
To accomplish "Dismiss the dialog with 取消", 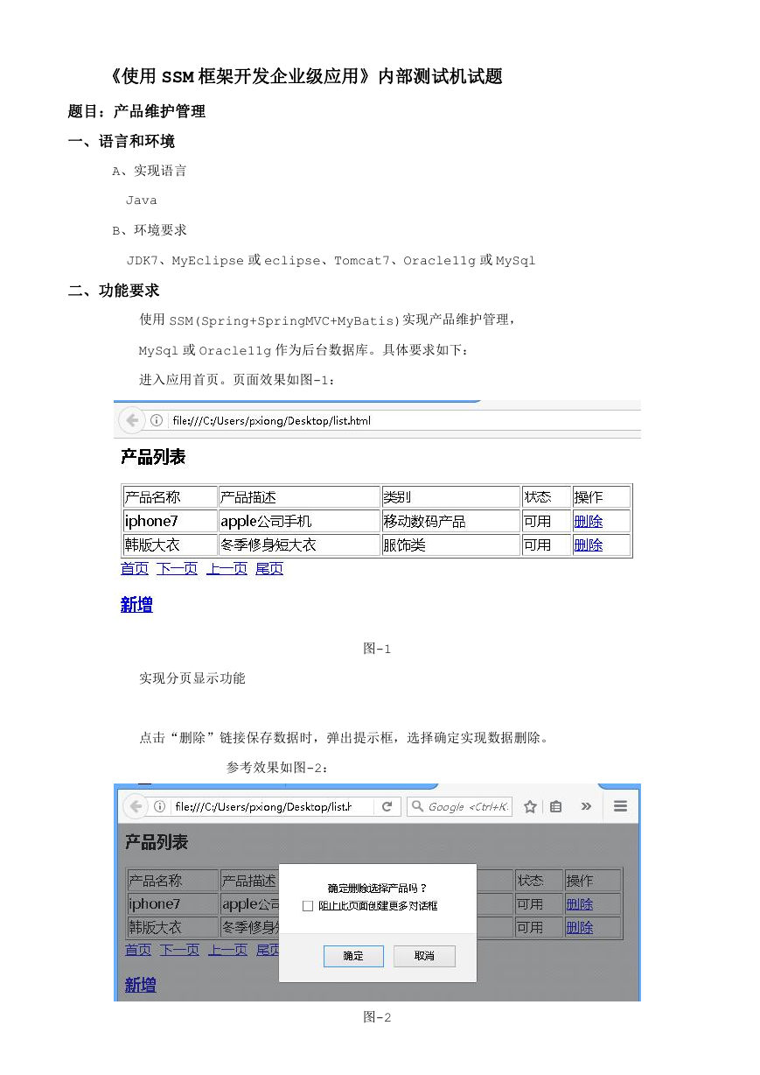I will [x=424, y=956].
